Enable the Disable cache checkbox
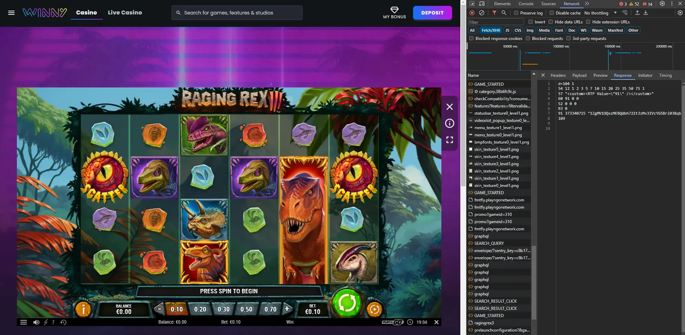Image resolution: width=685 pixels, height=335 pixels. tap(552, 13)
